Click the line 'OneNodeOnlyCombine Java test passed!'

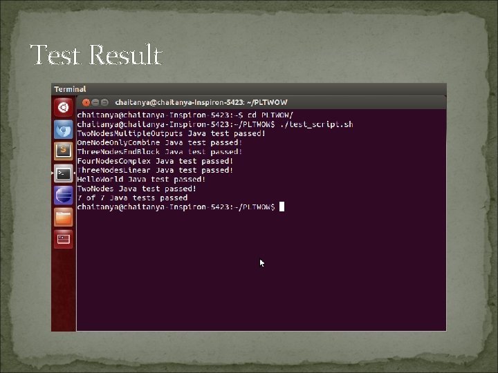tap(160, 143)
